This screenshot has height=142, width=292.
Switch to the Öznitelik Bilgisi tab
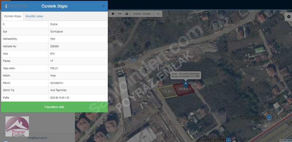pos(13,16)
